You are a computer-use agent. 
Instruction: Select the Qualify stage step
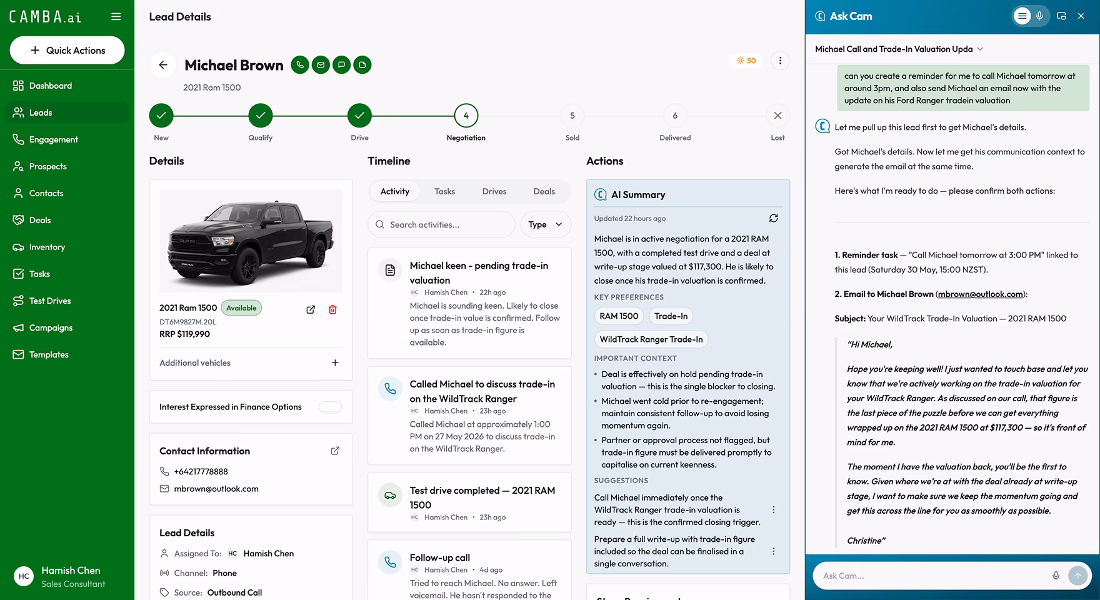click(x=261, y=116)
